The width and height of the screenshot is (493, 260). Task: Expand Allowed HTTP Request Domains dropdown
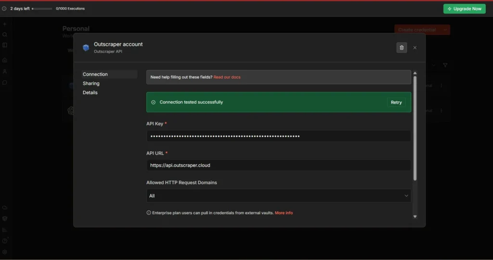(x=278, y=196)
